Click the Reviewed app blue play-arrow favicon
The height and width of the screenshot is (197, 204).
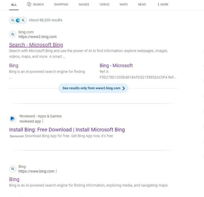(13, 119)
